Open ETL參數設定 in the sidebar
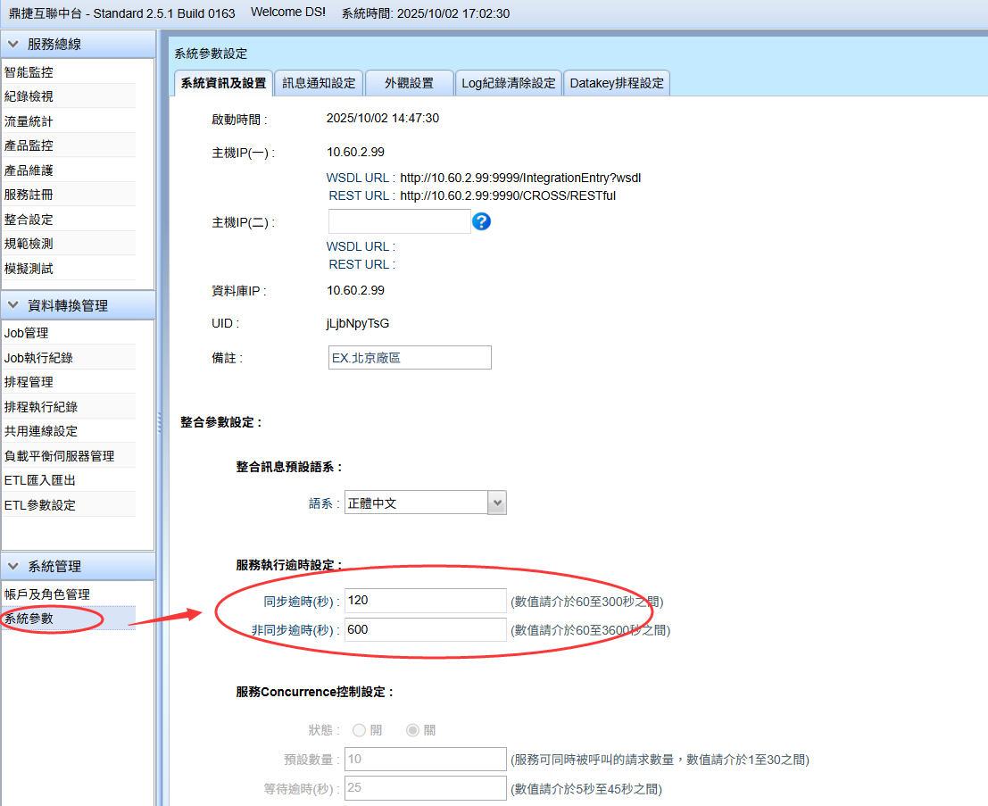Viewport: 988px width, 806px height. tap(40, 504)
